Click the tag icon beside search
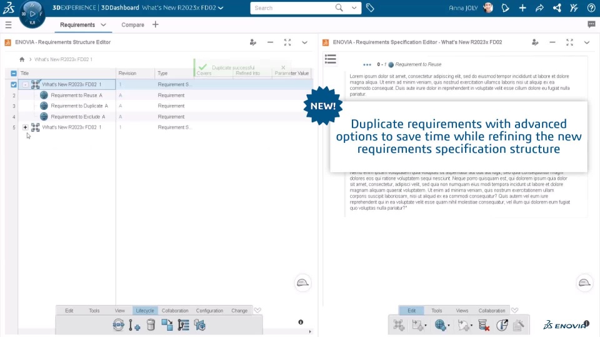This screenshot has height=337, width=600. tap(369, 7)
